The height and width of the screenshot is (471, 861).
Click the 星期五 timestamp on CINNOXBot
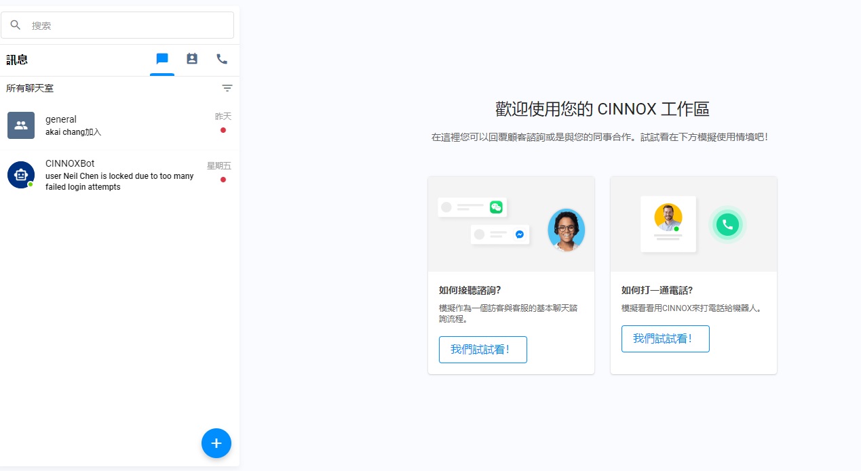(x=219, y=166)
